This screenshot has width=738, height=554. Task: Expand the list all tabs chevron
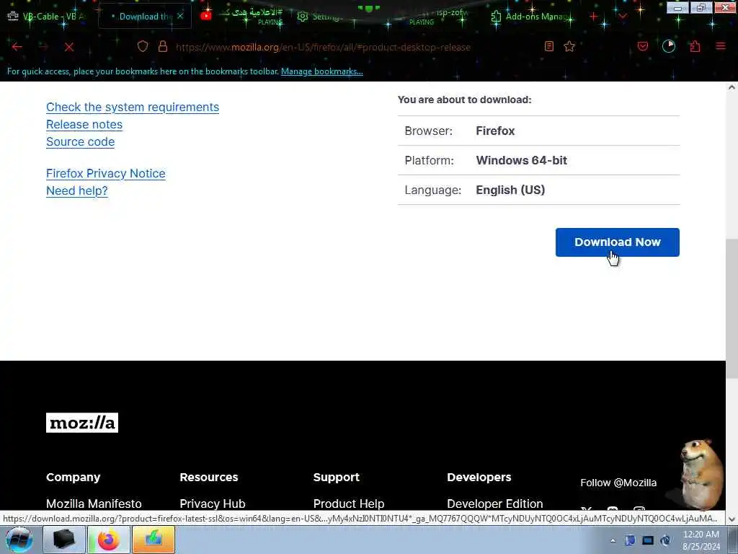(623, 17)
